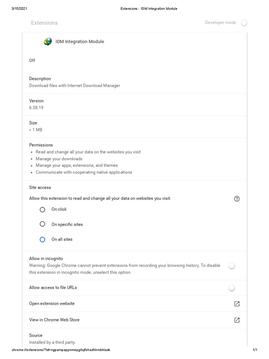269x359 pixels.
Task: Click the IDM Integration Module logo icon
Action: (x=47, y=42)
